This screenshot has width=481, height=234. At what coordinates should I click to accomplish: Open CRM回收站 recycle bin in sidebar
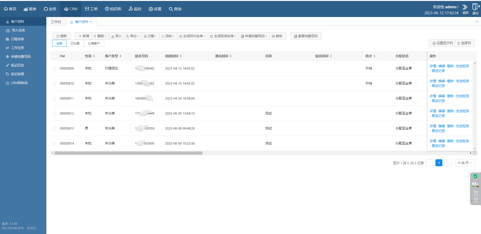[19, 83]
